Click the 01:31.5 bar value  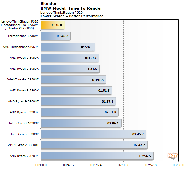[91, 69]
